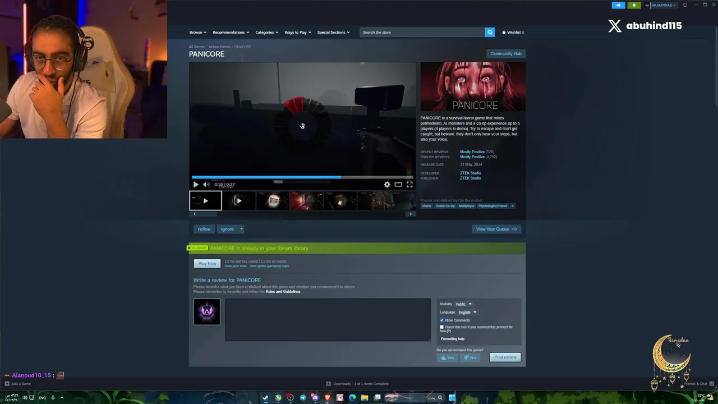Click All Games breadcrumb
718x404 pixels.
pos(197,47)
